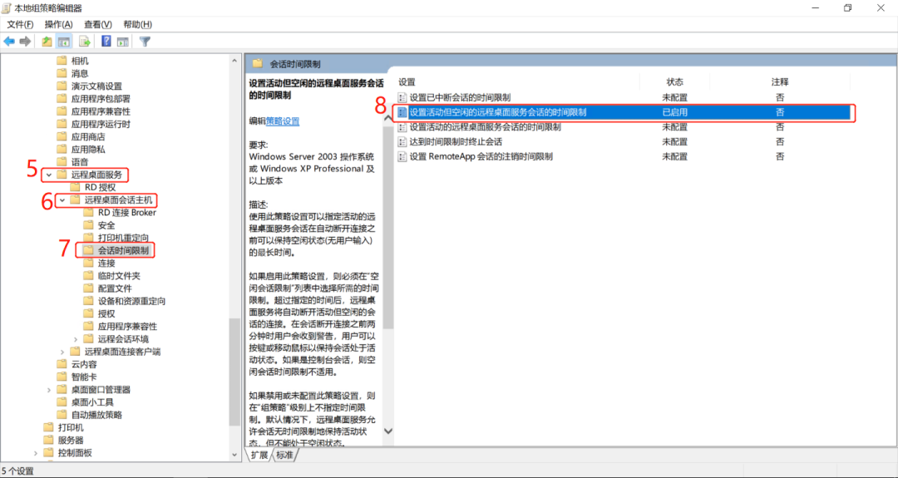Select the 连接 tree folder
This screenshot has height=478, width=898.
pyautogui.click(x=106, y=263)
